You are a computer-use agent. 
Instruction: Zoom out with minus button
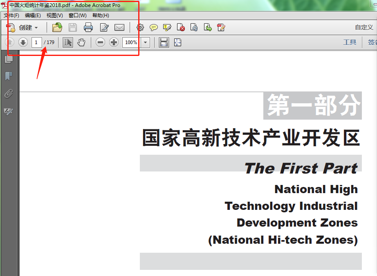point(100,42)
